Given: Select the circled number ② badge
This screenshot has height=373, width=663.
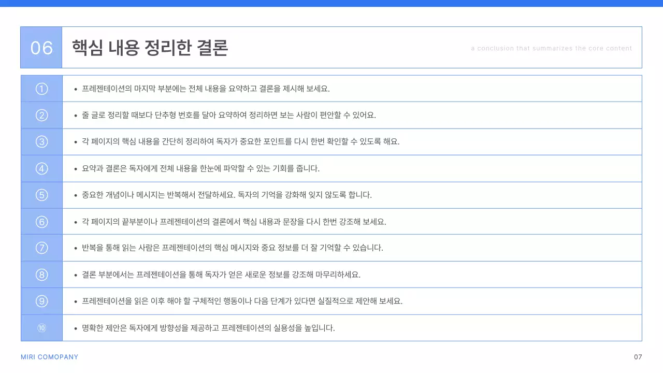Looking at the screenshot, I should point(41,115).
